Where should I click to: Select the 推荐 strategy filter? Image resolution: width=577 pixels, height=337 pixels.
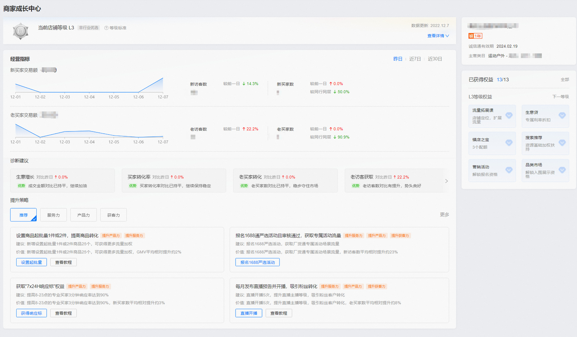23,215
